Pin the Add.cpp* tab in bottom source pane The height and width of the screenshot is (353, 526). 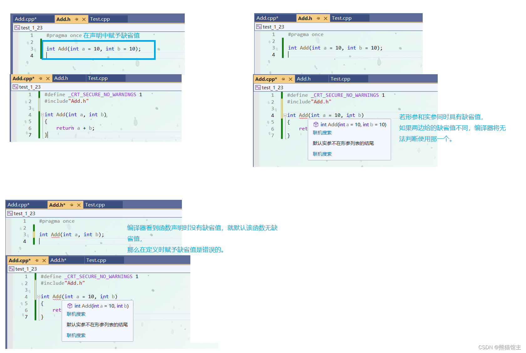37,261
